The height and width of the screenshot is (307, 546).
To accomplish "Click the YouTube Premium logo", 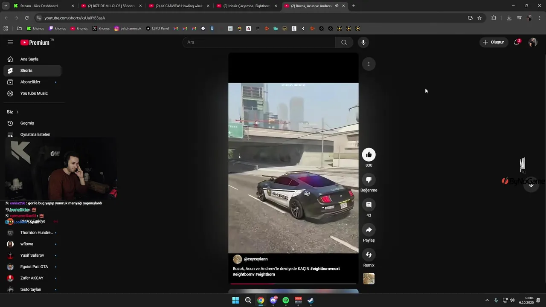I will pos(35,42).
